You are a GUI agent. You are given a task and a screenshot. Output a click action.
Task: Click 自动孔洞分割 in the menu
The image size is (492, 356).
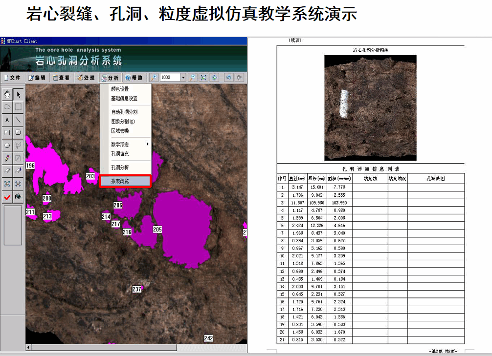[124, 112]
